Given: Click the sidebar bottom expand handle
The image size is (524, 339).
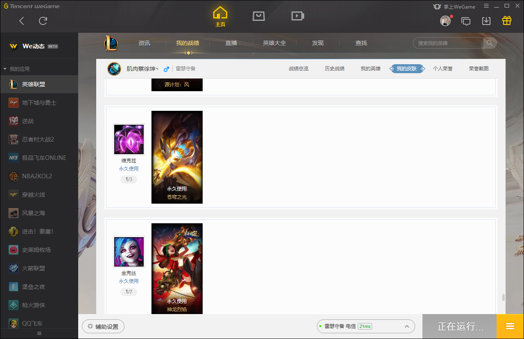Looking at the screenshot, I should coord(39,333).
